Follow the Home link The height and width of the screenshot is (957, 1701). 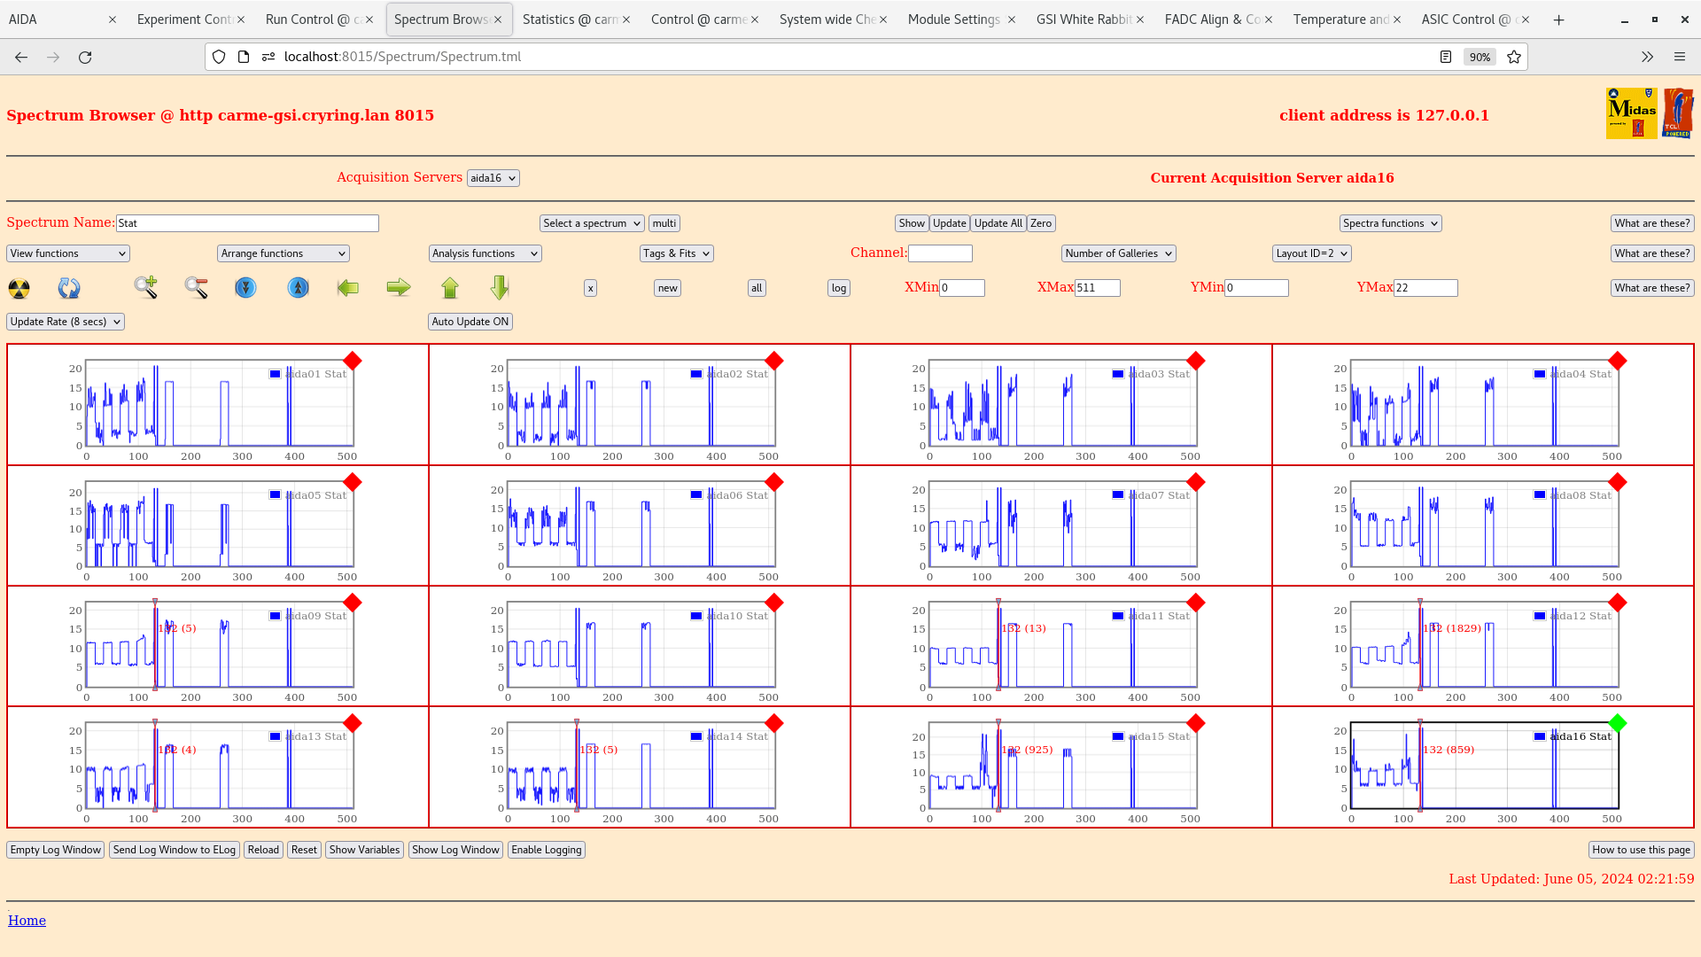[x=27, y=921]
